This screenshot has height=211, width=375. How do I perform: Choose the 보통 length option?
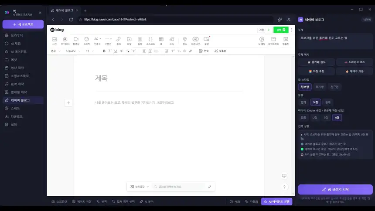[316, 102]
